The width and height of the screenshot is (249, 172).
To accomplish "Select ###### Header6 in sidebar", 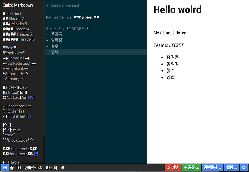I will [19, 39].
